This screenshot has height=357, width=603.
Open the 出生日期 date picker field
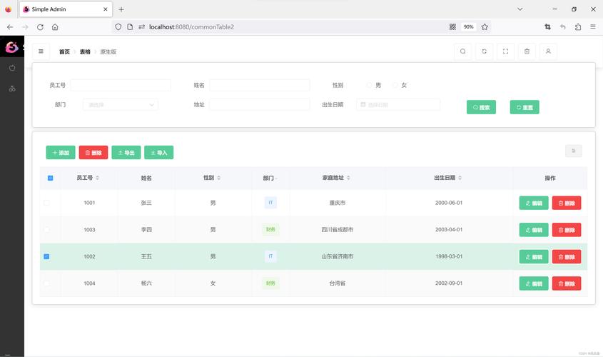pos(398,105)
